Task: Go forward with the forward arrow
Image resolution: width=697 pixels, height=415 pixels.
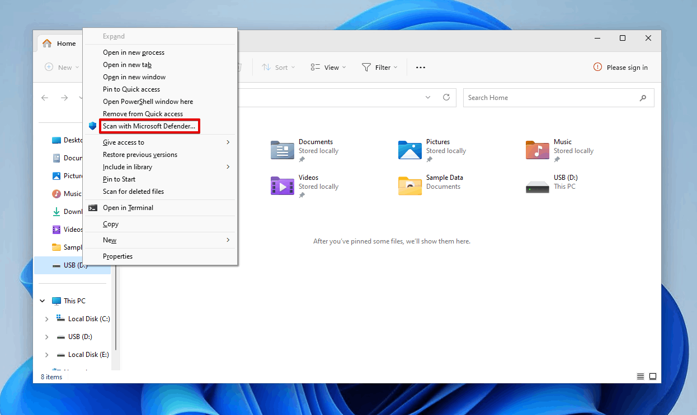Action: point(64,98)
